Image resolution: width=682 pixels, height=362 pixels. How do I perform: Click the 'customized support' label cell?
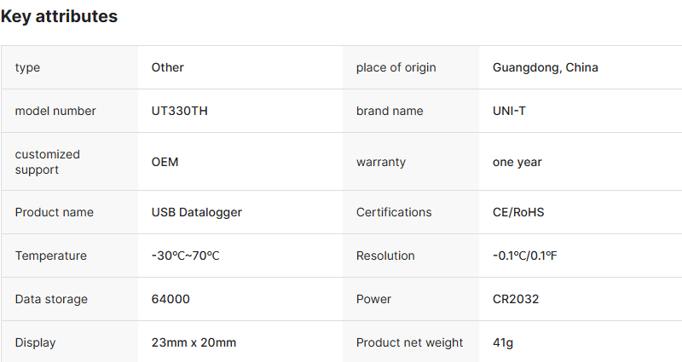48,162
